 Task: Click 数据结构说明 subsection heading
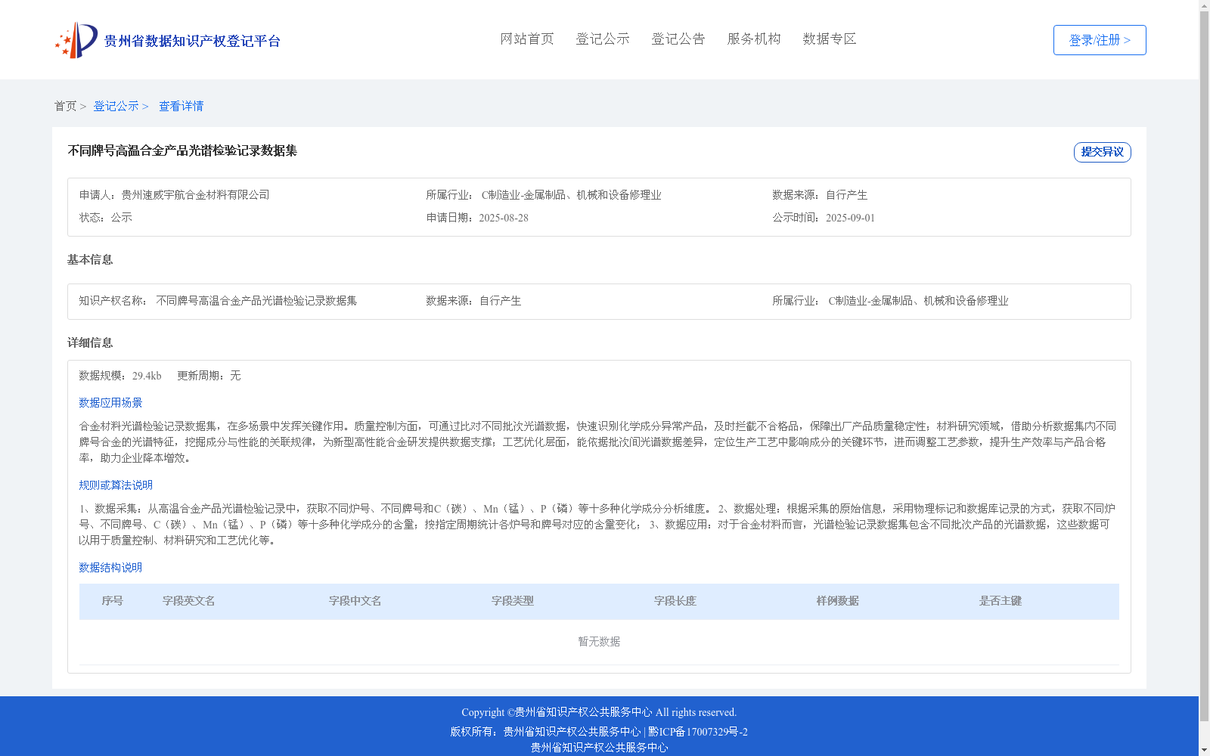[110, 568]
